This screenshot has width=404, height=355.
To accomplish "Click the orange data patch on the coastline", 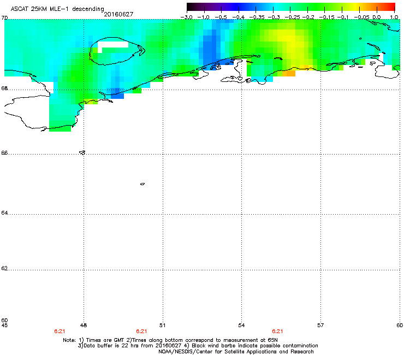I will point(289,73).
